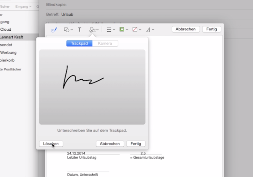The image size is (253, 177).
Task: Confirm signature with Fertig in popup
Action: [x=136, y=143]
